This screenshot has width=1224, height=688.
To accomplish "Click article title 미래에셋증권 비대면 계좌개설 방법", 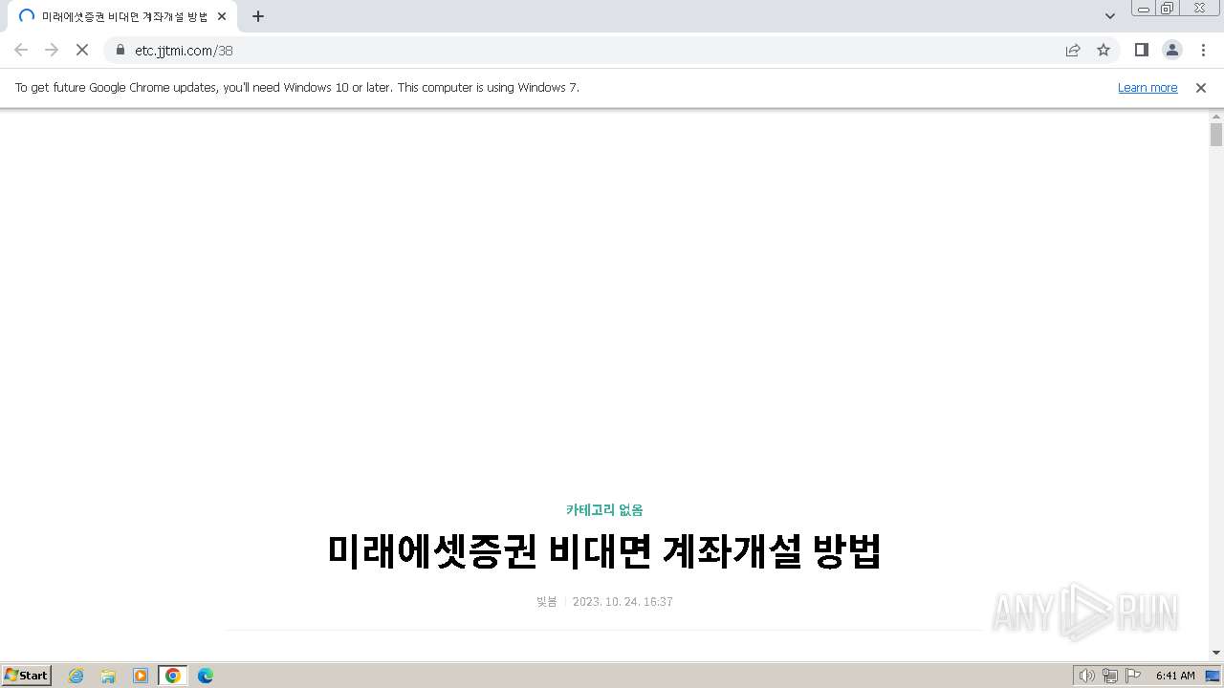I will (x=604, y=551).
